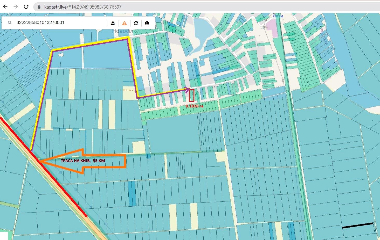The width and height of the screenshot is (380, 240).
Task: Click the Новосілки village label
Action: (126, 31)
